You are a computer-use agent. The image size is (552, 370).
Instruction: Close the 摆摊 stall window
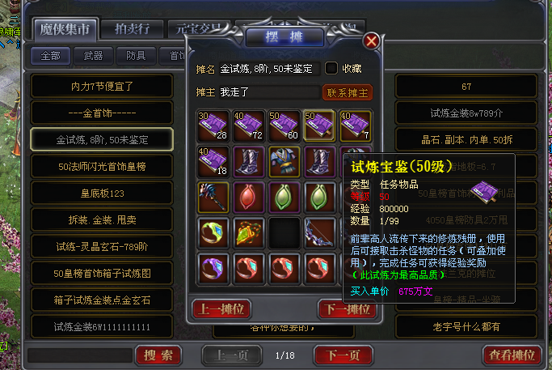point(371,41)
